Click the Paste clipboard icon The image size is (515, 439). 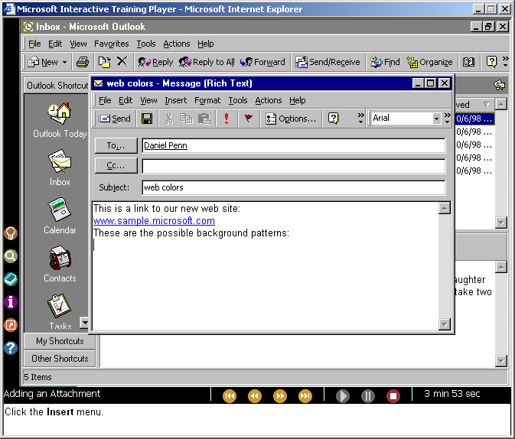click(x=204, y=119)
